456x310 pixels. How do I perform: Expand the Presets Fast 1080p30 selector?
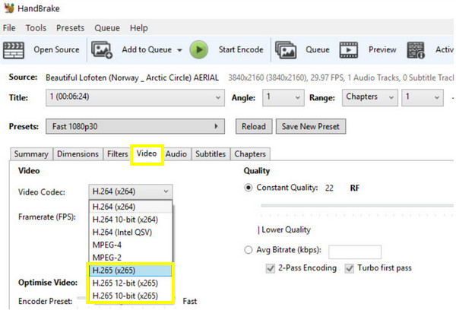pos(135,126)
